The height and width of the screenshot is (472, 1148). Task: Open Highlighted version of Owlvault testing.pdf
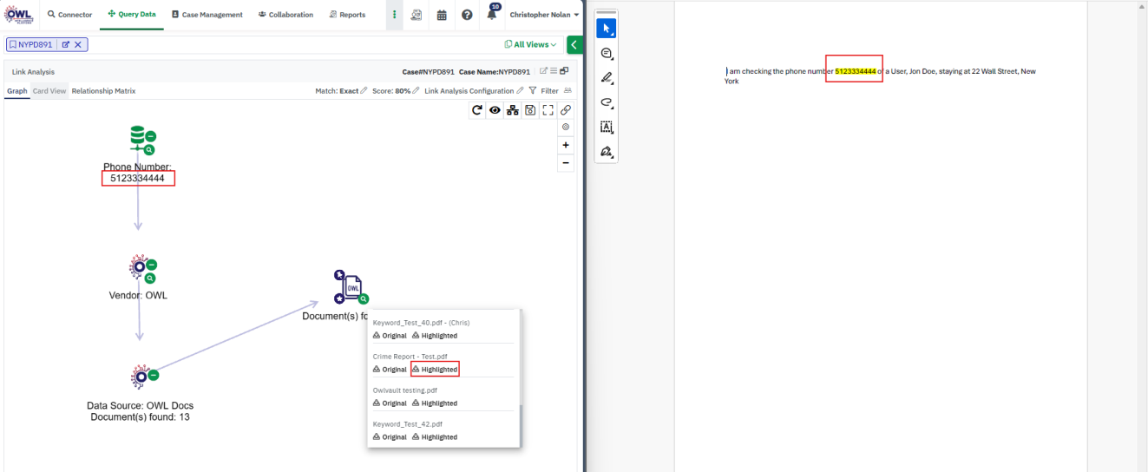(434, 403)
